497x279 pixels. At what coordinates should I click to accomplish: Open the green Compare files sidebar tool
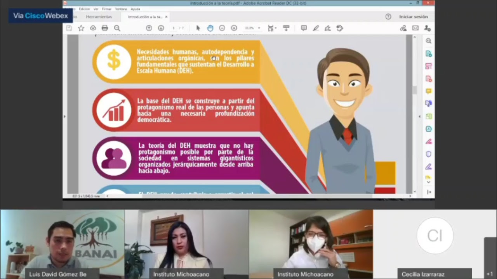pos(429,116)
